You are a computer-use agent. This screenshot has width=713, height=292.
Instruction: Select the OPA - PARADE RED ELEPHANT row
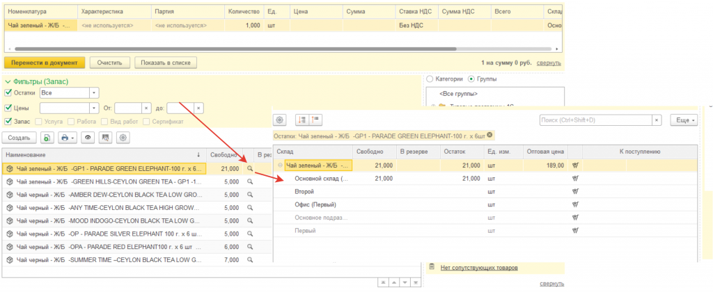tap(136, 247)
